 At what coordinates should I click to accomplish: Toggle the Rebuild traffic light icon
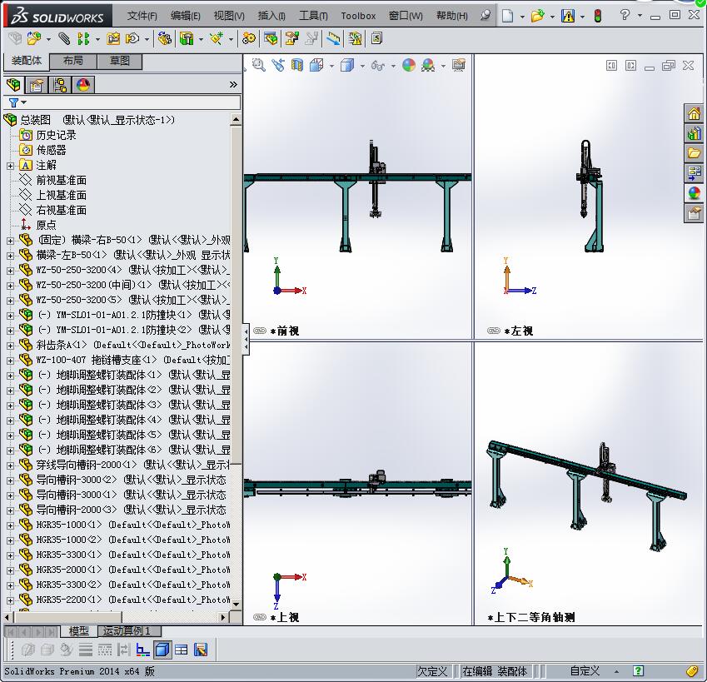coord(598,16)
